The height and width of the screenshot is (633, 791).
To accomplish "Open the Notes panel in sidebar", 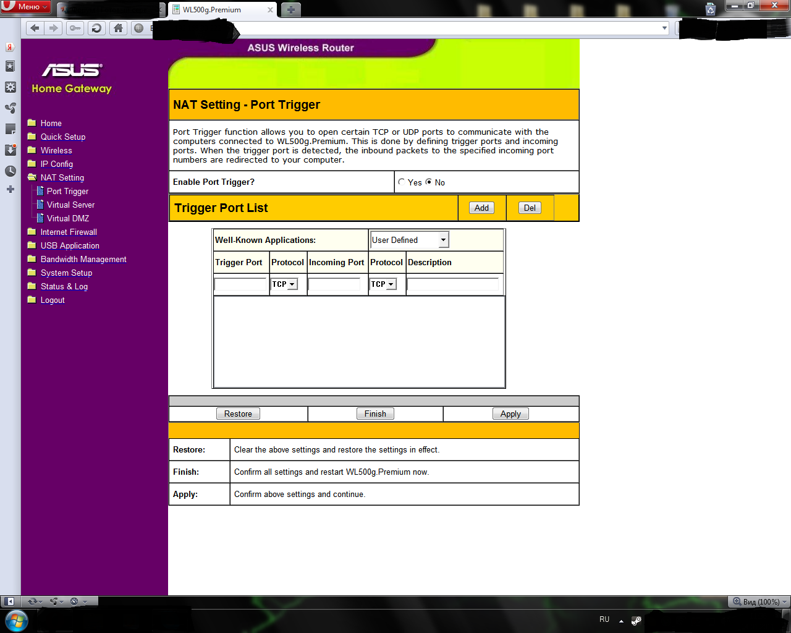I will 10,129.
